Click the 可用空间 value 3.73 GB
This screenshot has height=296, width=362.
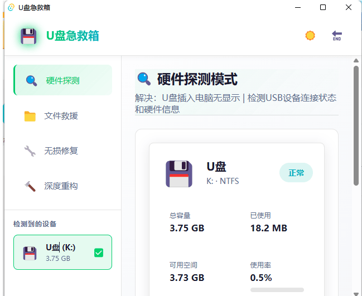tap(187, 278)
